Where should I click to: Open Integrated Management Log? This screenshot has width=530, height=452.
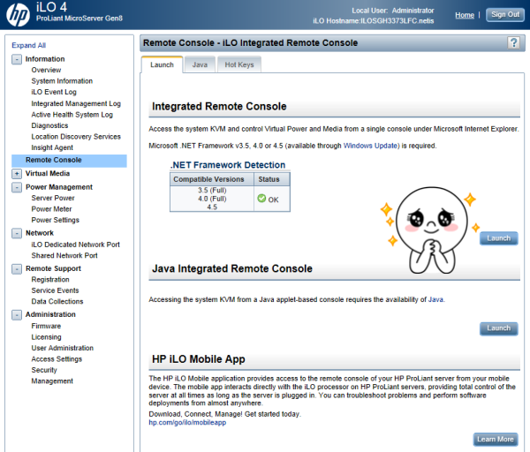click(76, 103)
